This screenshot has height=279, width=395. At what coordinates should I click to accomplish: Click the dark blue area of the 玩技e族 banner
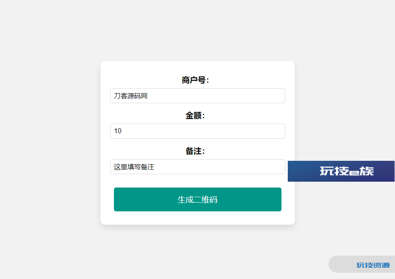pyautogui.click(x=302, y=171)
